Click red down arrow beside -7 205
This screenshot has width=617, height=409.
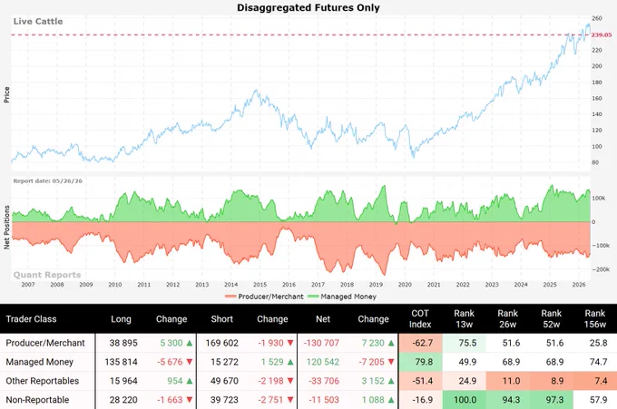[391, 362]
